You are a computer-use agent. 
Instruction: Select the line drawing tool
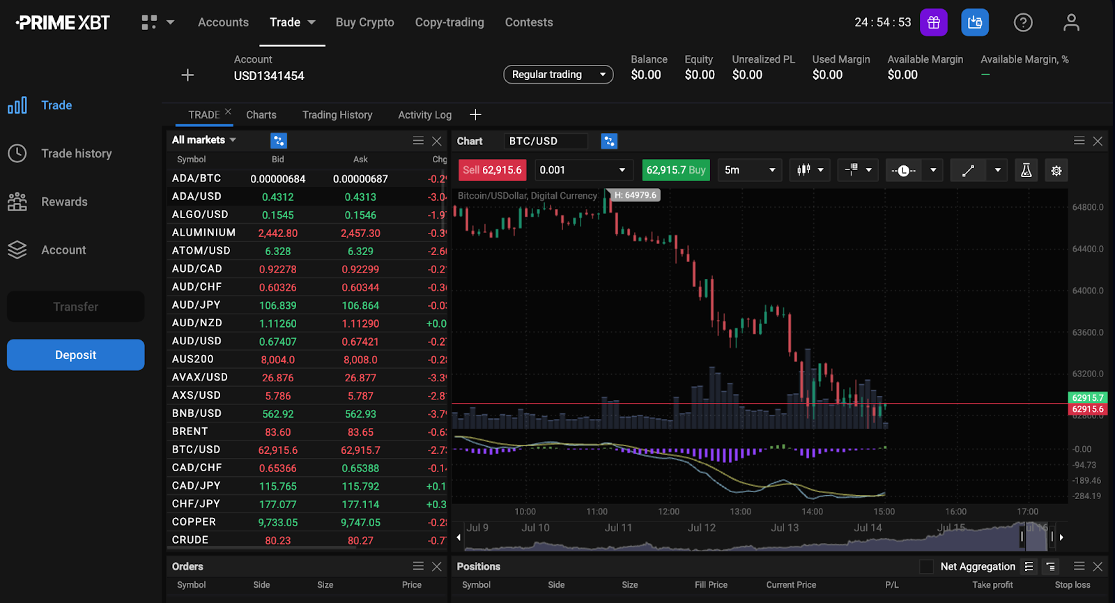point(968,170)
